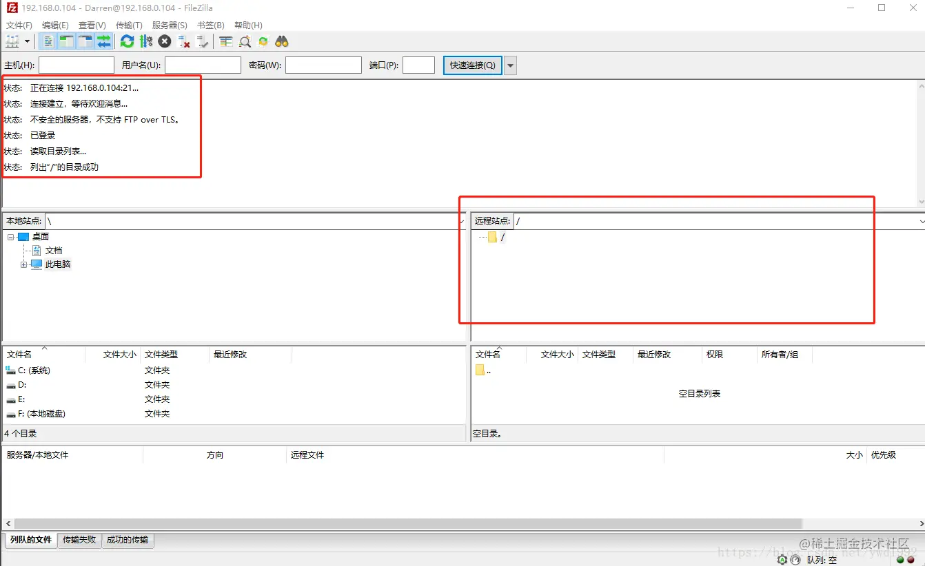Open the 远程站点 path dropdown

922,221
